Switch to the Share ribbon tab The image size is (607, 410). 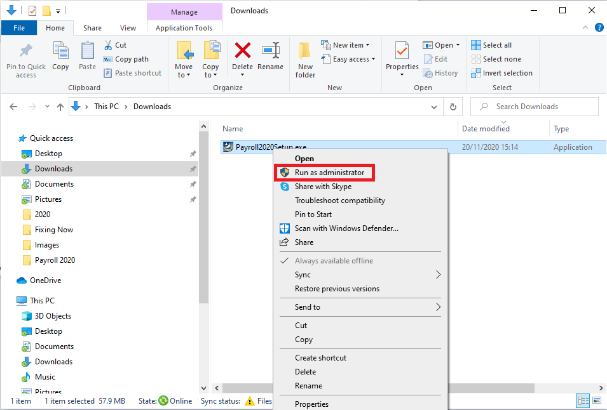(92, 28)
